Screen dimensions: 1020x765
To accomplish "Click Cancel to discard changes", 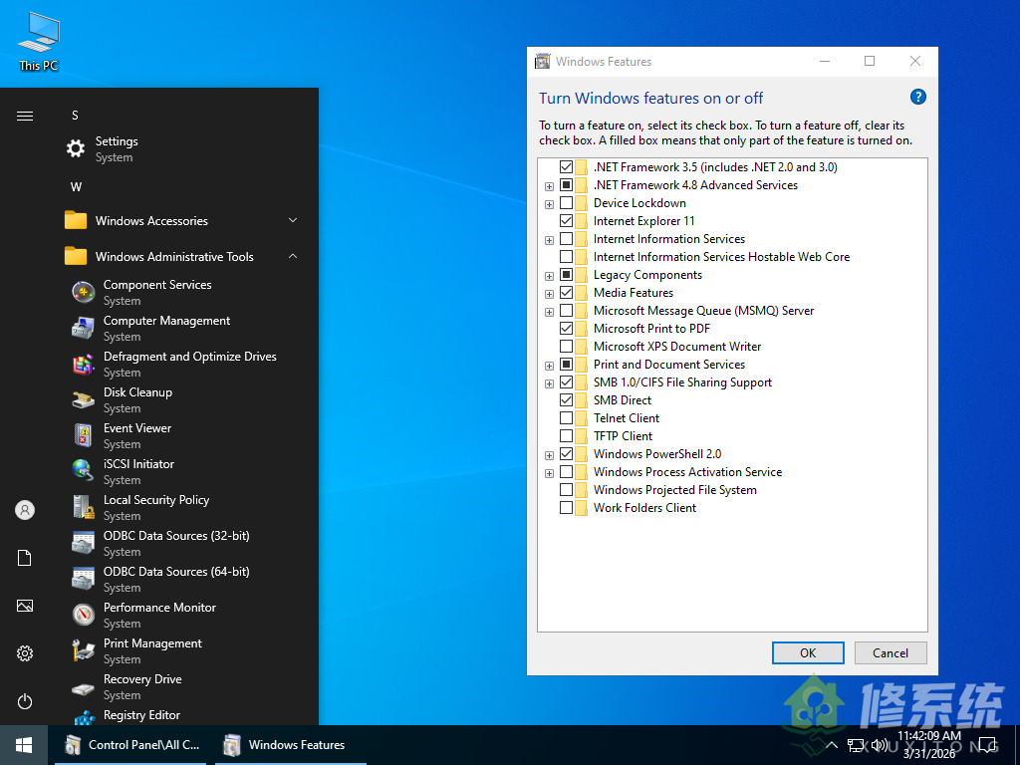I will (890, 652).
